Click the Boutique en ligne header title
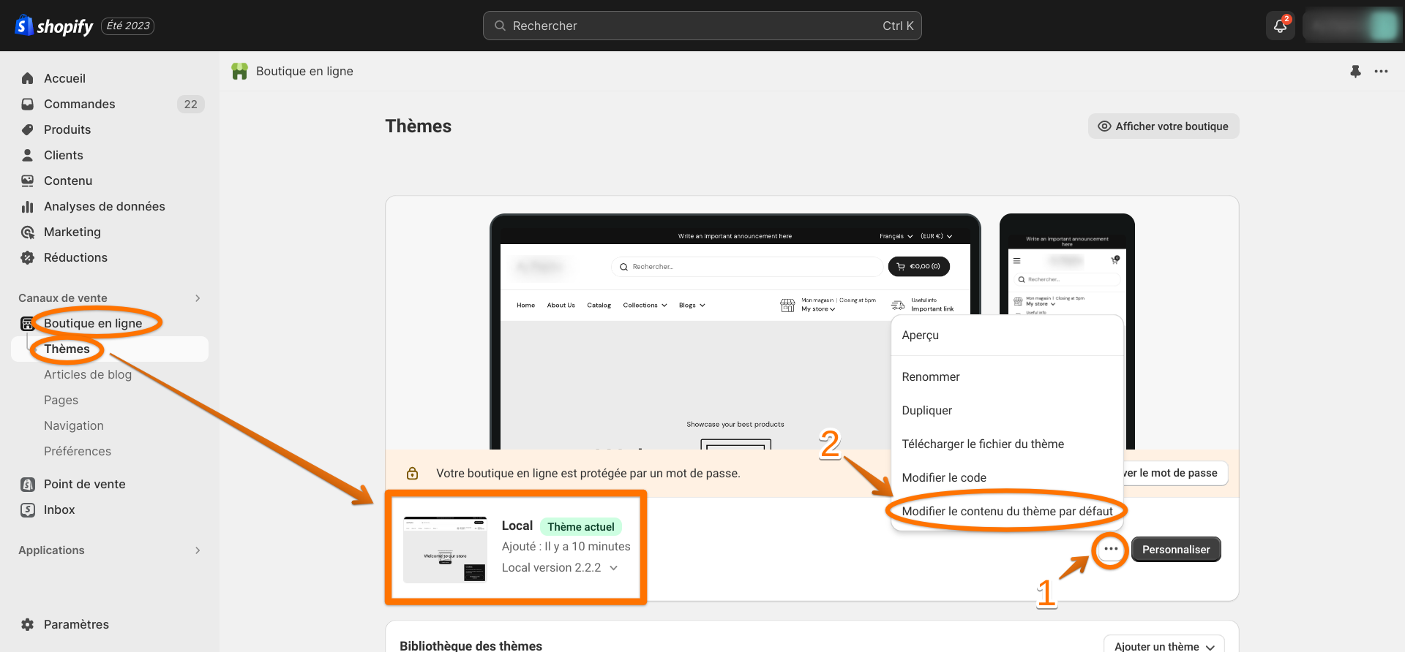Screen dimensions: 1405x652 pyautogui.click(x=304, y=71)
